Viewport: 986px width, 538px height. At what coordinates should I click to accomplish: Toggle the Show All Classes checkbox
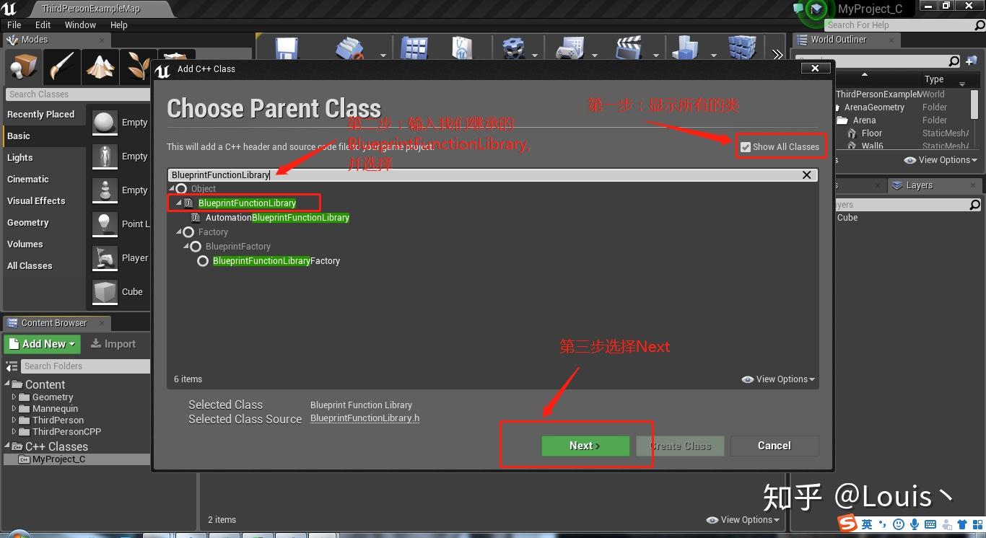coord(746,146)
